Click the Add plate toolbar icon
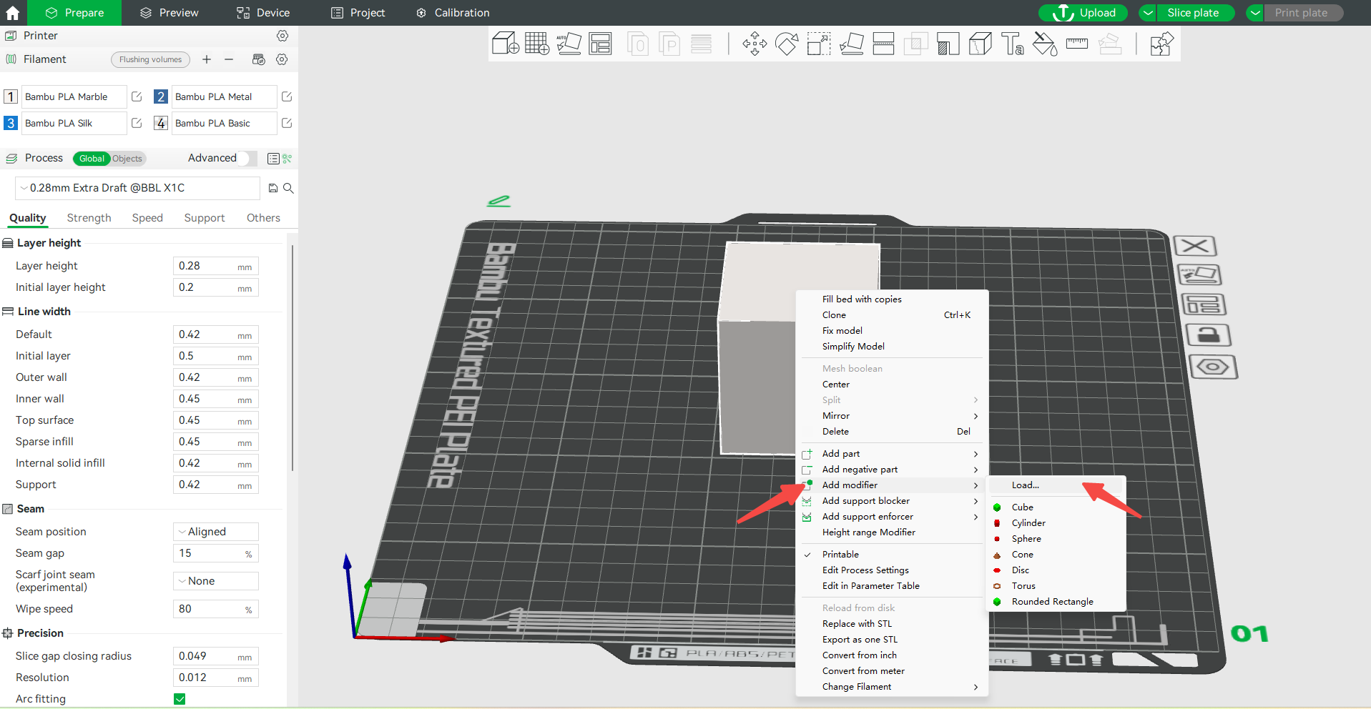Screen dimensions: 1371x709 [x=537, y=44]
